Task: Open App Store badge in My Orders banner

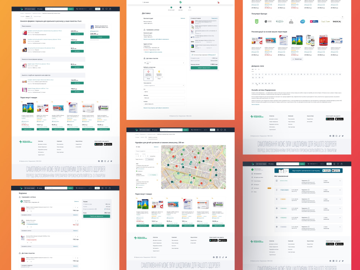Action: tap(336, 171)
